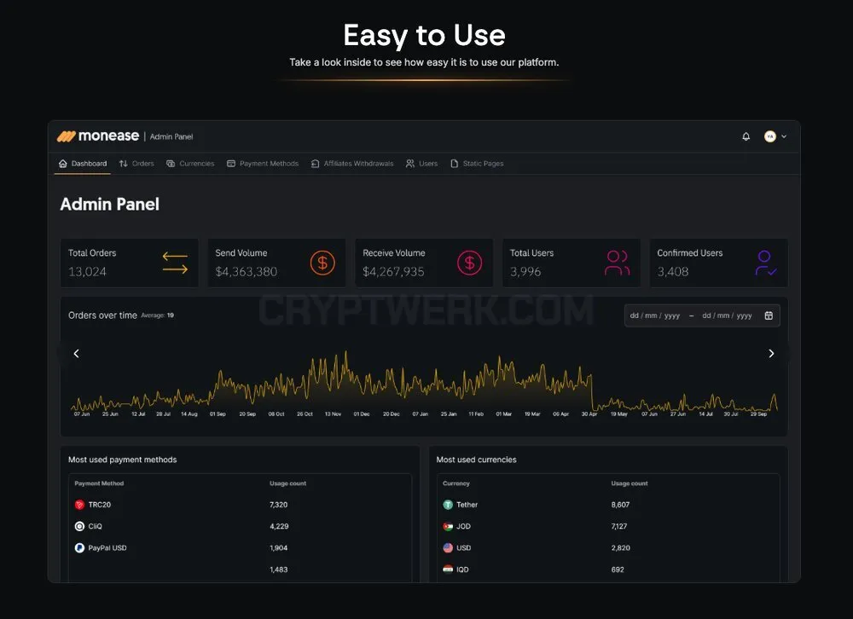853x619 pixels.
Task: Show previous chart period with left arrow
Action: (76, 354)
